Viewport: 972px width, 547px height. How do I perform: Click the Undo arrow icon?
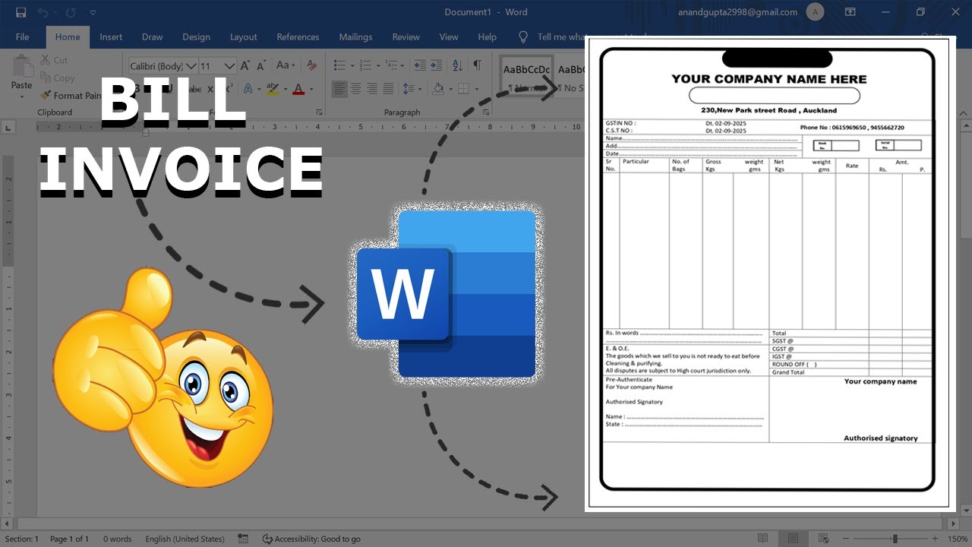[x=43, y=13]
